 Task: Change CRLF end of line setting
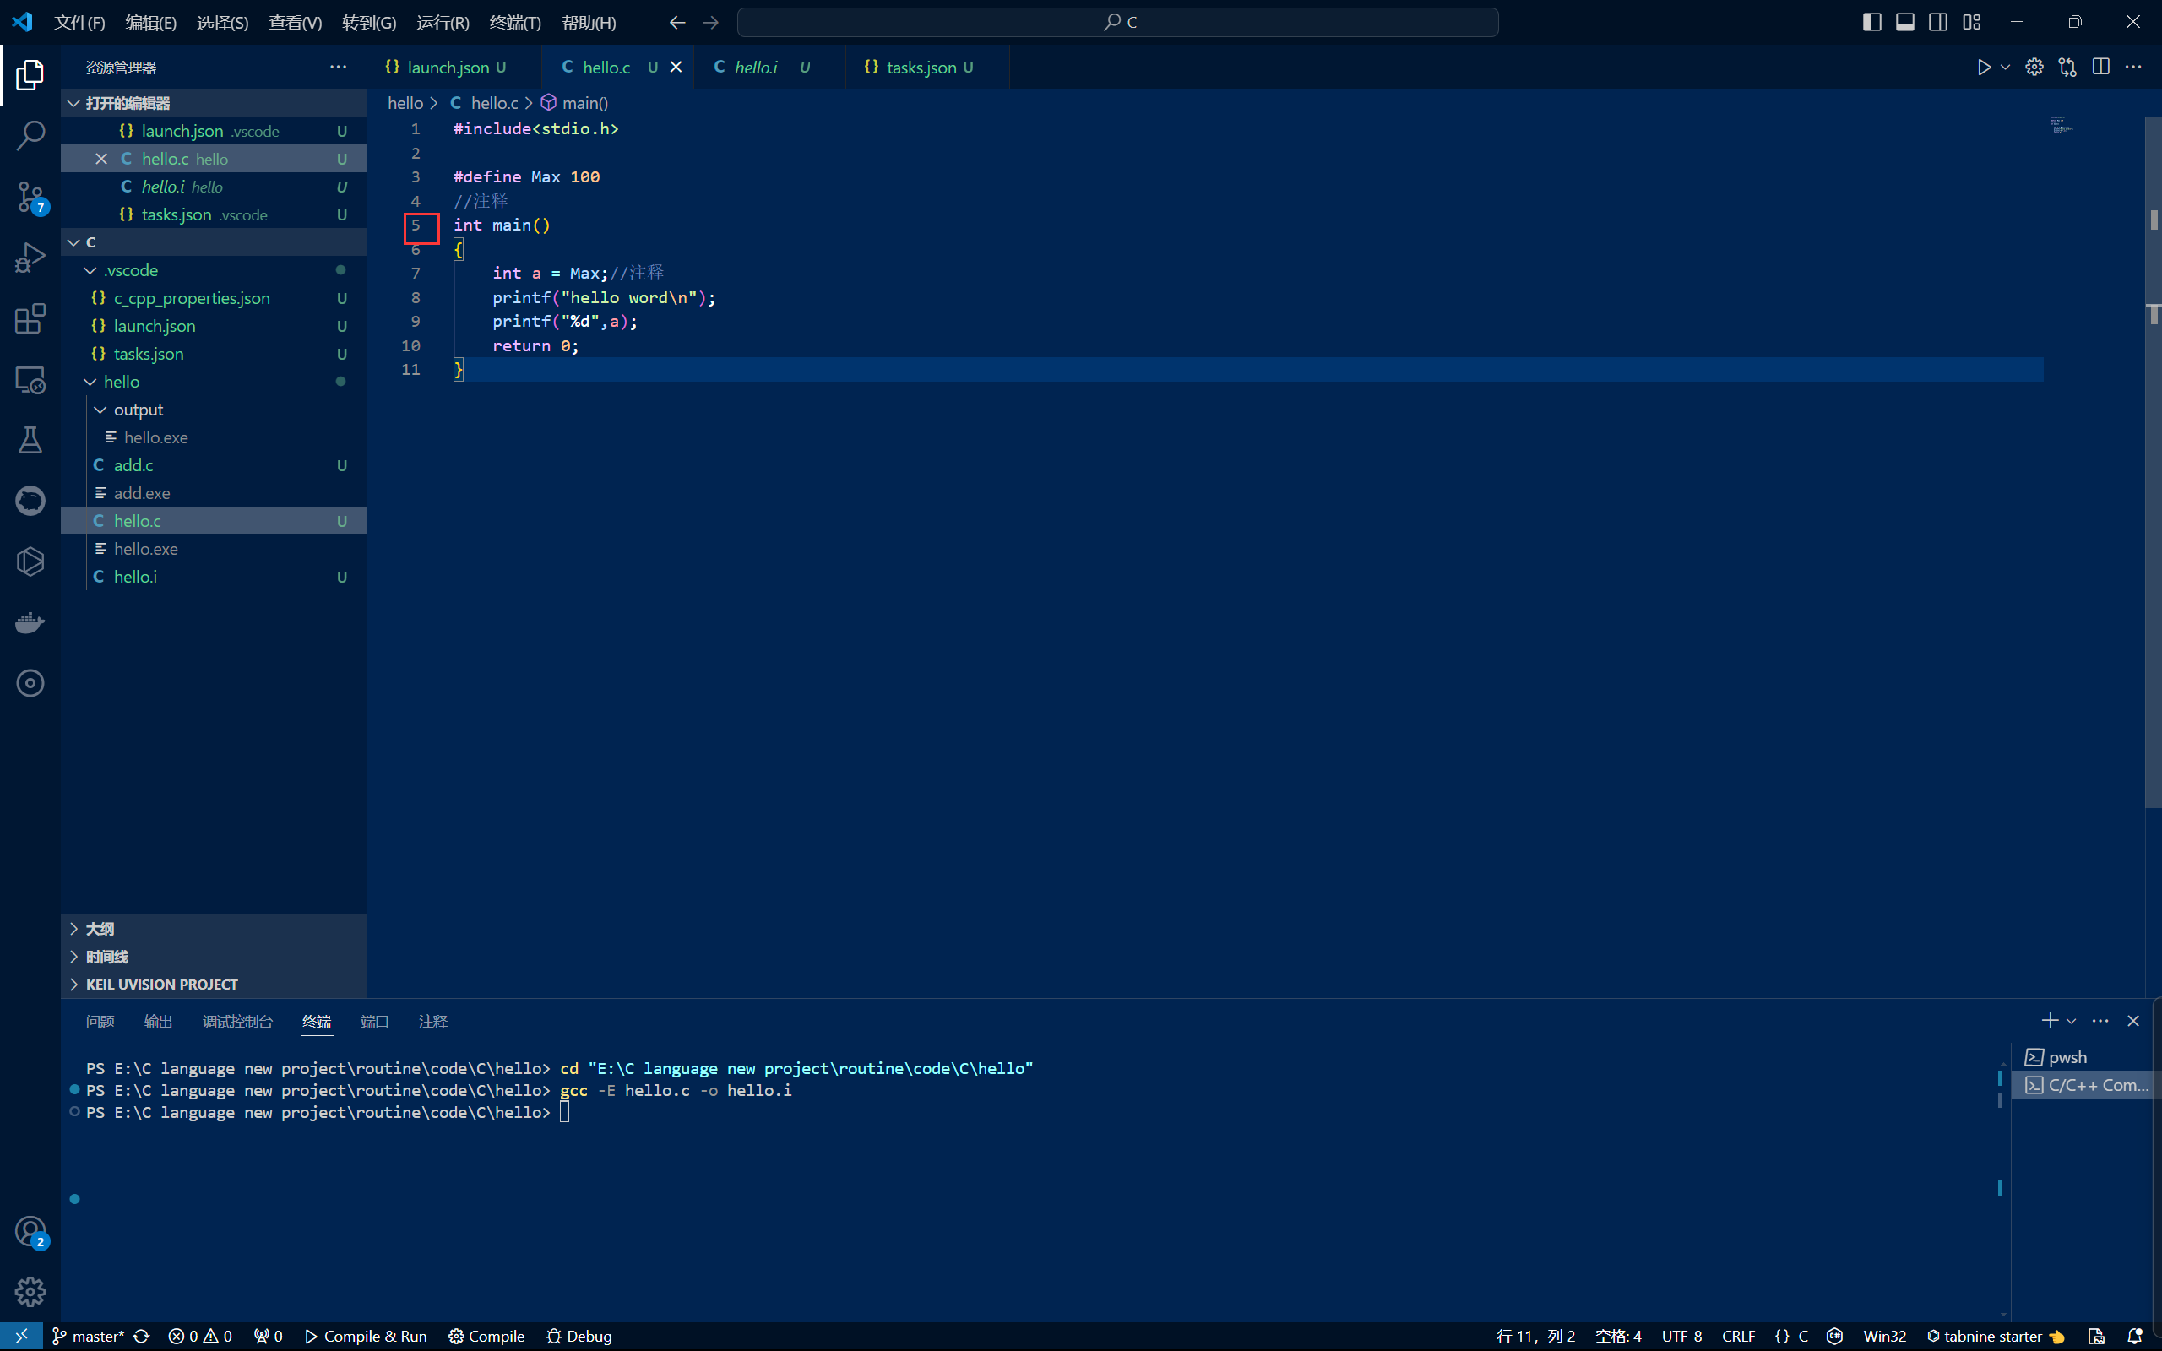pos(1738,1336)
